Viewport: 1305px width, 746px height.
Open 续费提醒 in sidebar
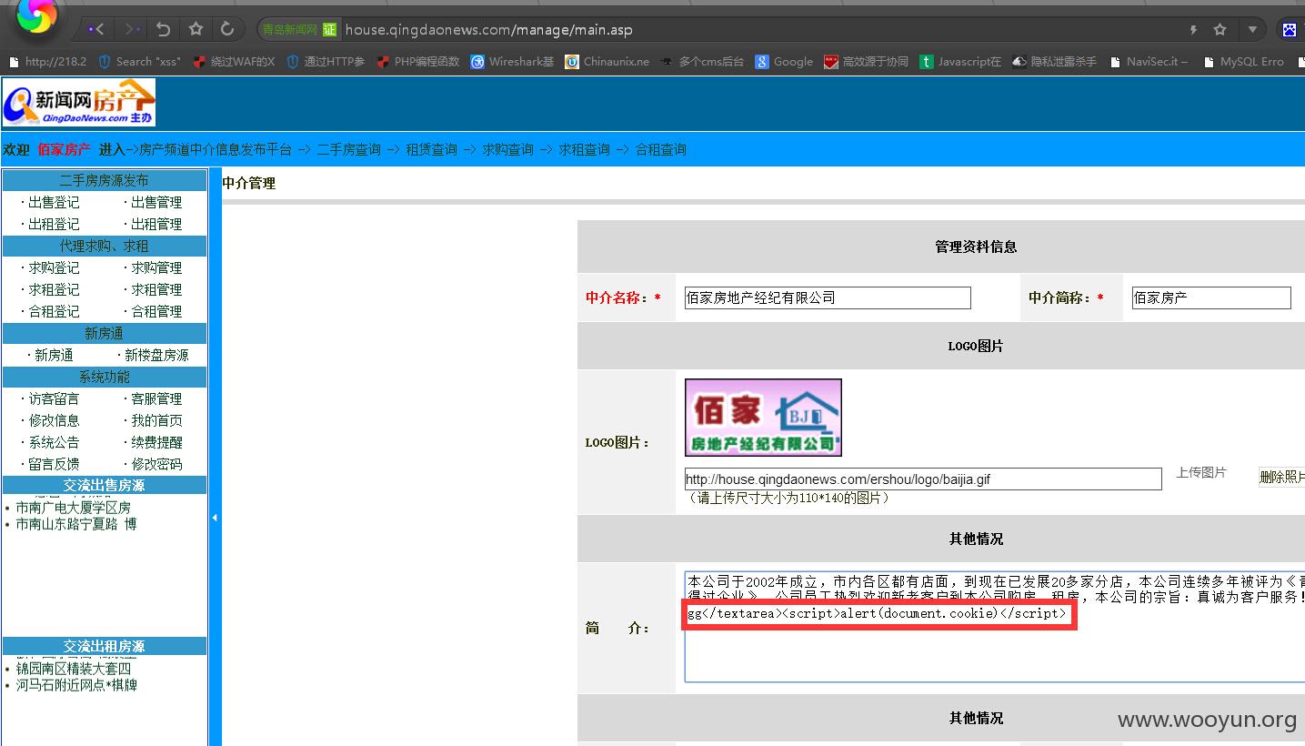tap(156, 442)
